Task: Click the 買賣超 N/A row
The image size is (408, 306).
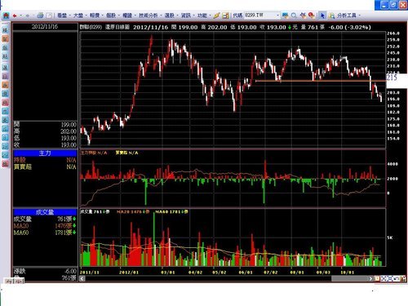Action: pos(45,166)
